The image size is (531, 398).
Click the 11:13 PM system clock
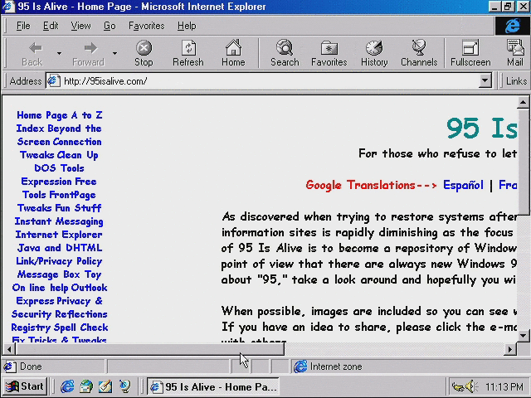click(x=504, y=386)
